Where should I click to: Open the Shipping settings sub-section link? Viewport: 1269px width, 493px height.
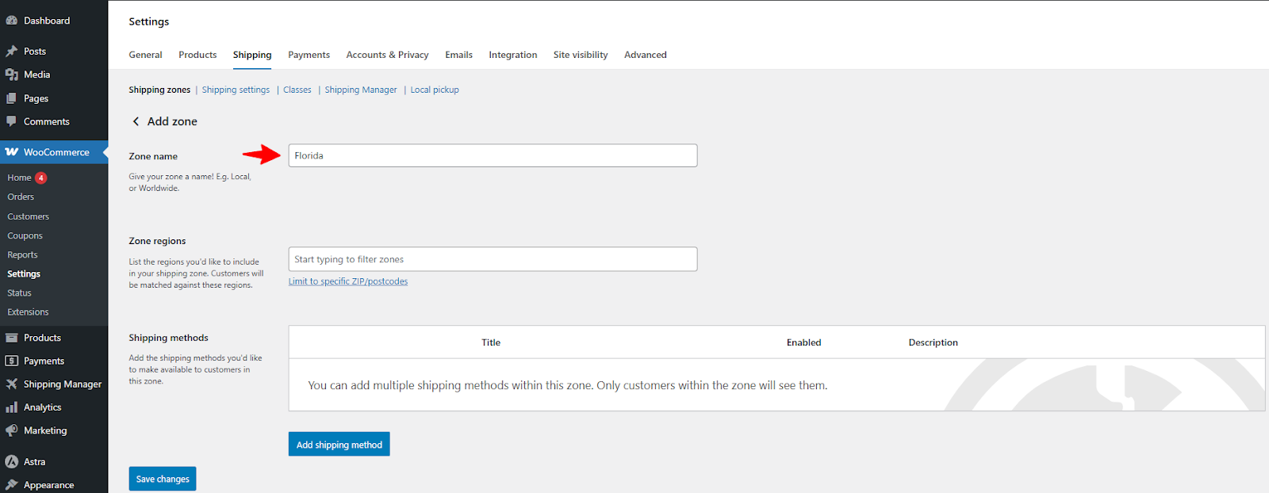(236, 90)
